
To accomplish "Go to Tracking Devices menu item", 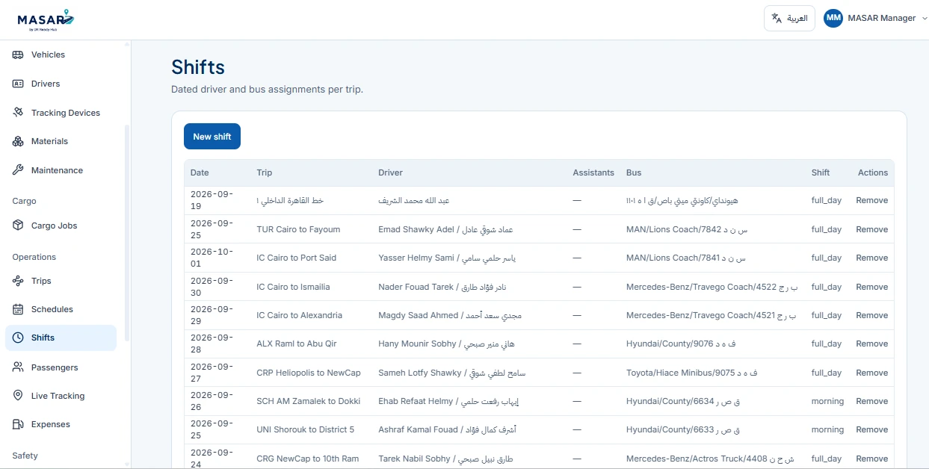I will pyautogui.click(x=61, y=113).
